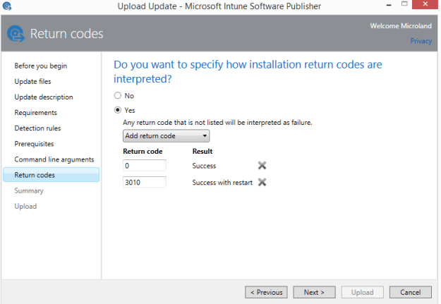This screenshot has height=304, width=441.
Task: Edit the return code field containing 0
Action: 145,165
